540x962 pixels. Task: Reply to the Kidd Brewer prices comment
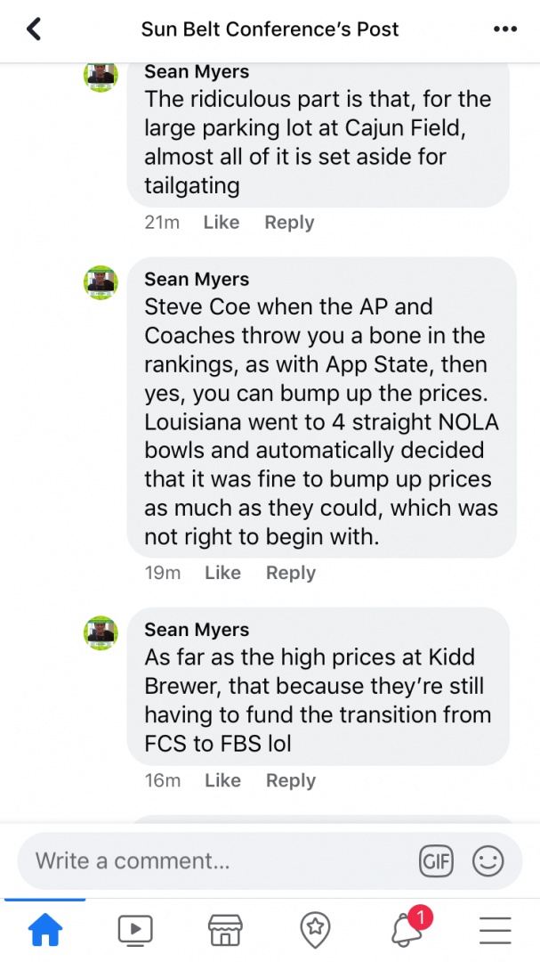[291, 780]
